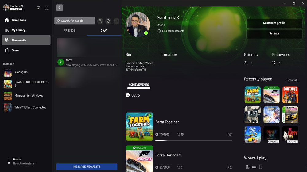Click the magnifier icon in the search box
This screenshot has width=307, height=172.
(58, 21)
